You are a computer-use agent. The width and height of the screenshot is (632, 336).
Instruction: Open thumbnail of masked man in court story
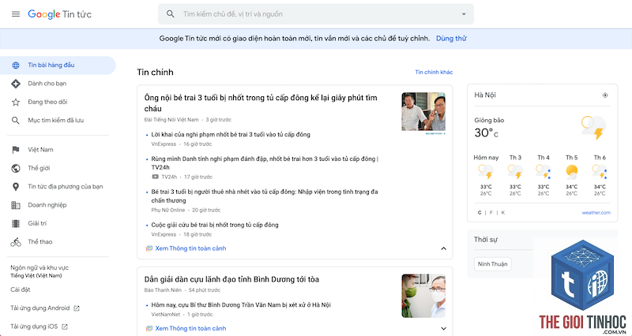point(423,296)
